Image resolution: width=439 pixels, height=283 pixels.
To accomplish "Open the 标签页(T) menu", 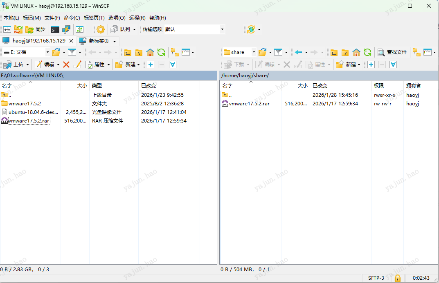I will point(95,18).
